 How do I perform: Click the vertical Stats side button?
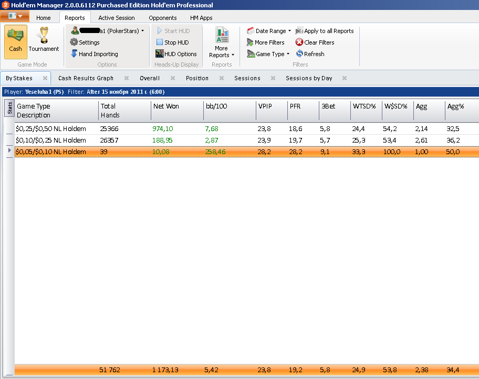click(x=9, y=108)
